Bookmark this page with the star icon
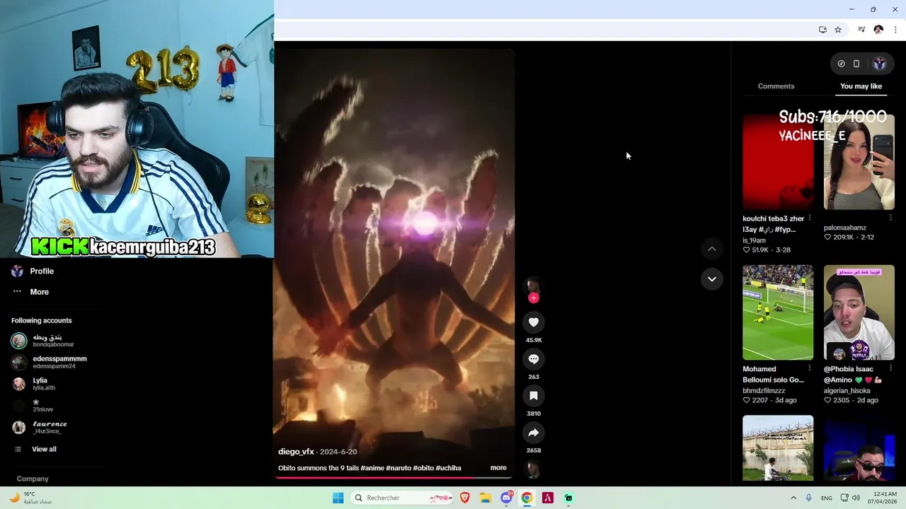The image size is (906, 509). (838, 30)
